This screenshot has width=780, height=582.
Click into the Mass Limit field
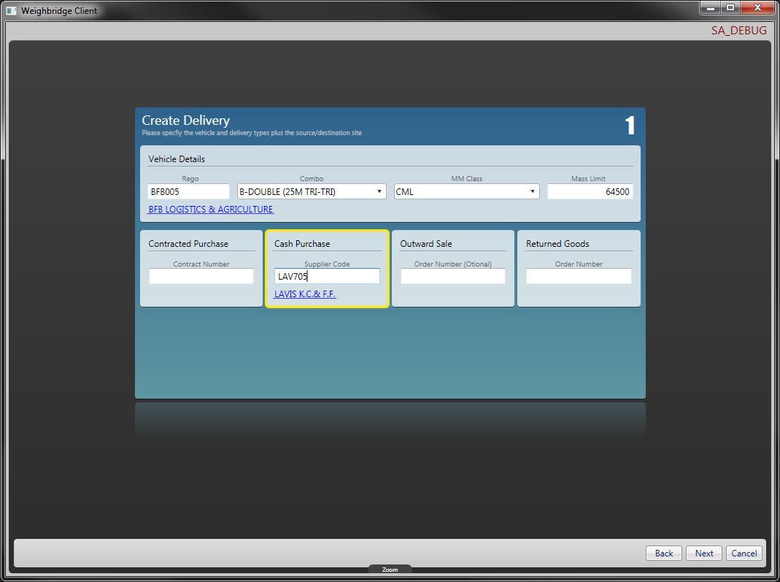590,192
